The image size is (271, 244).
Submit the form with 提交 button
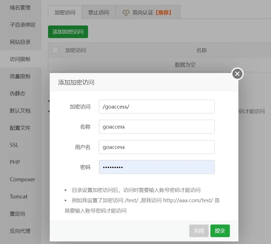click(x=220, y=231)
